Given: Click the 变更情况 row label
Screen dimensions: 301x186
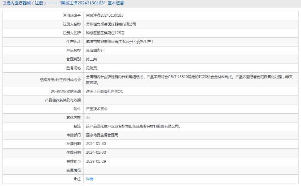Looking at the screenshot, I should 73,170.
